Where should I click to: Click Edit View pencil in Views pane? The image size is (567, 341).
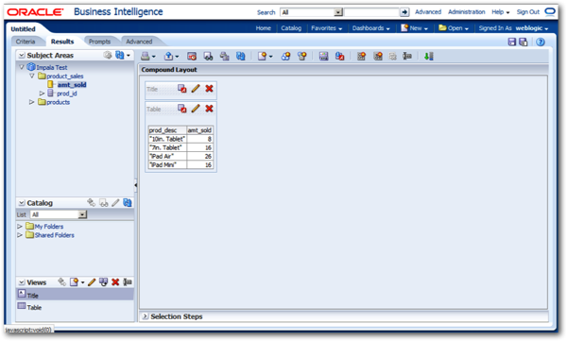click(x=92, y=282)
